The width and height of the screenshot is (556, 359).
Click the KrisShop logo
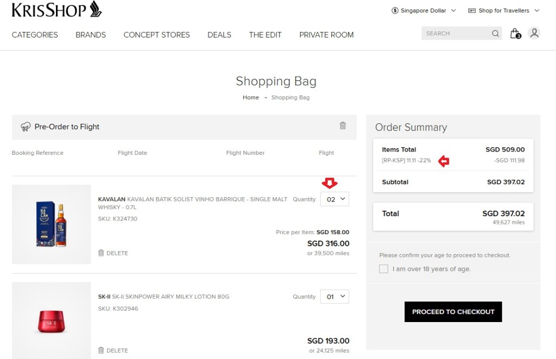[x=56, y=9]
